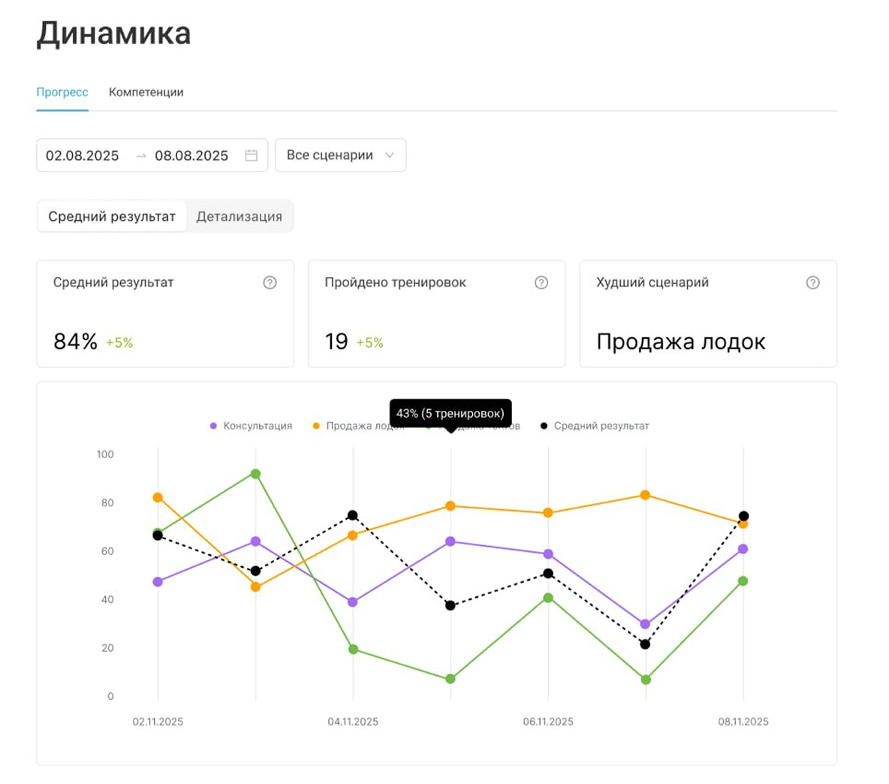This screenshot has width=889, height=784.
Task: Click the 84% average result value
Action: [x=75, y=342]
